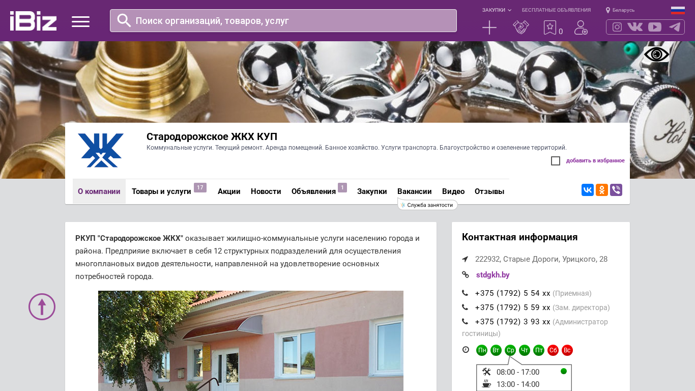Share the page via Viber button
Screen dimensions: 695x391
pyautogui.click(x=616, y=190)
